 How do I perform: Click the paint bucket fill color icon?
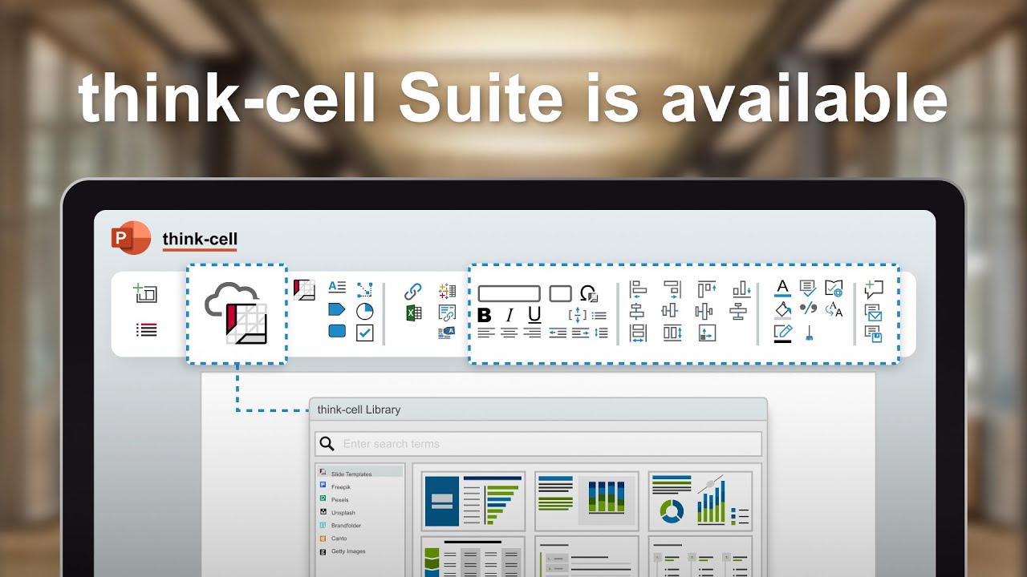pyautogui.click(x=783, y=309)
